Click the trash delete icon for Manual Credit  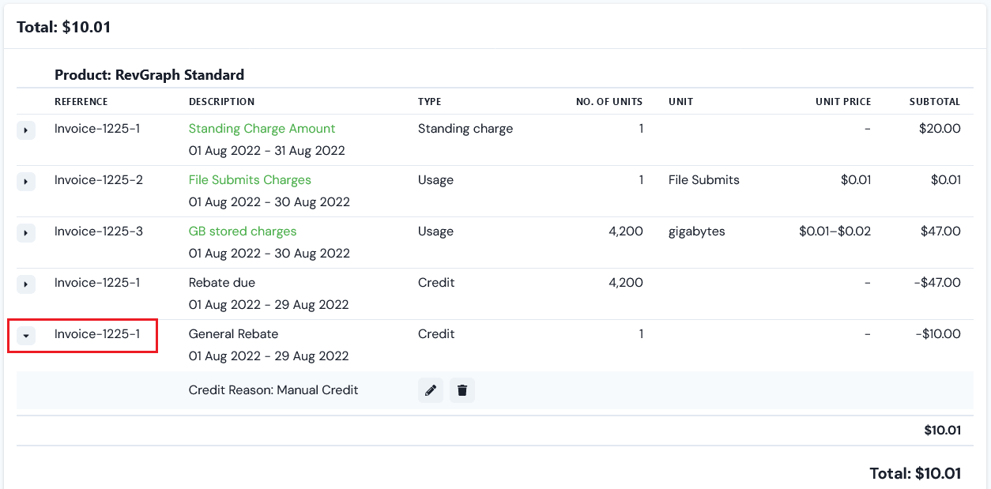coord(462,389)
